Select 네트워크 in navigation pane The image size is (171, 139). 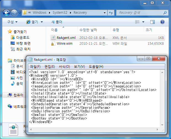click(20, 107)
